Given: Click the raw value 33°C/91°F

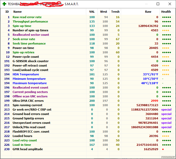Looking at the screenshot, I should tap(150, 74).
